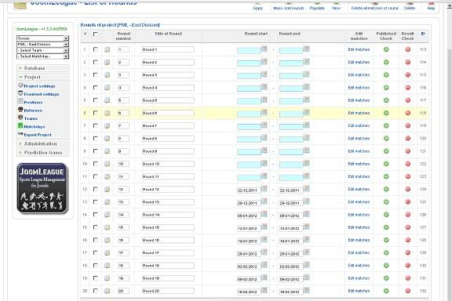
Task: Open Edit matches link for Round 5
Action: coord(359,100)
